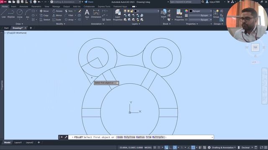
Task: Open the customization menu in status bar
Action: [266, 147]
